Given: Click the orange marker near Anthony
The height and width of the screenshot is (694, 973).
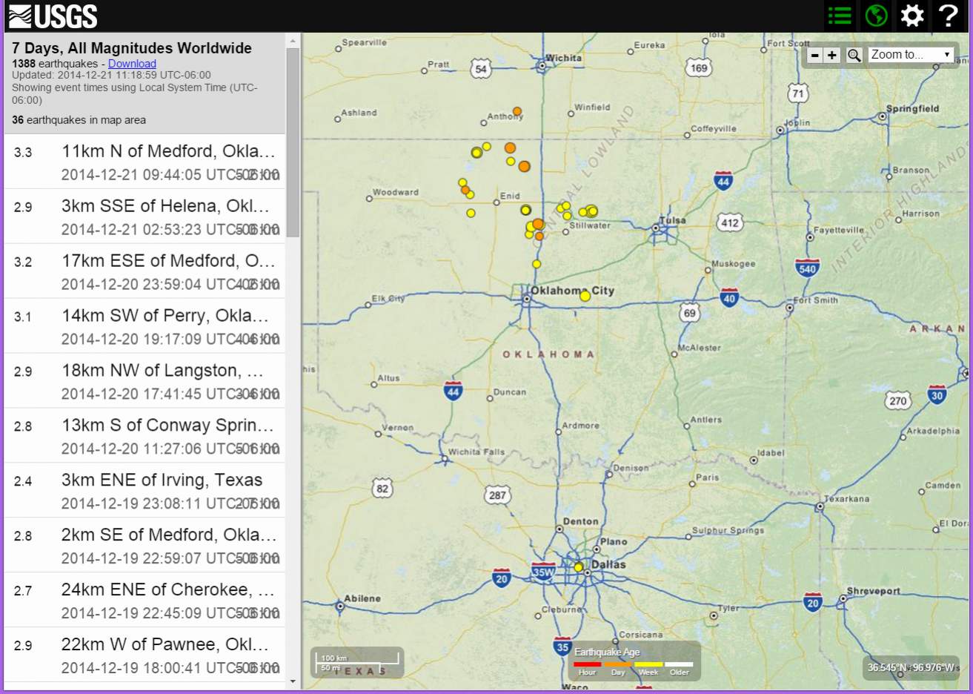Looking at the screenshot, I should 517,111.
